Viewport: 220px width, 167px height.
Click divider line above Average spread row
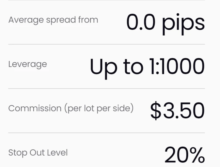point(107,0)
